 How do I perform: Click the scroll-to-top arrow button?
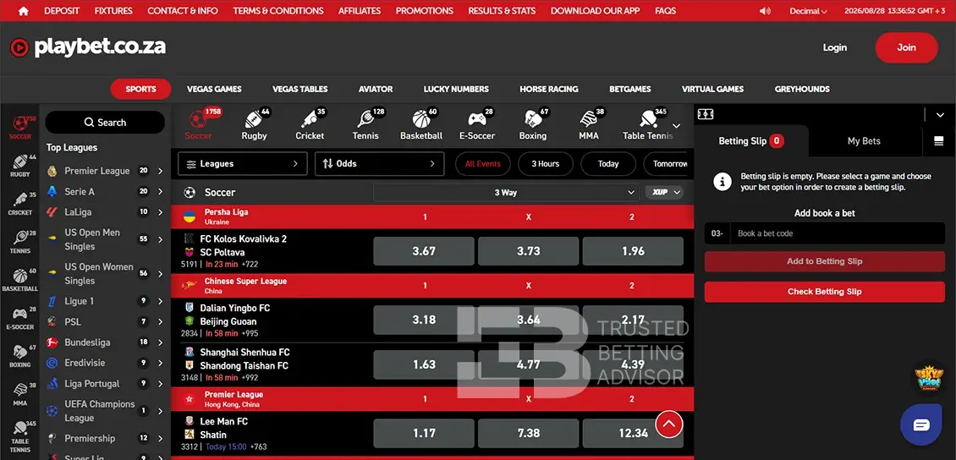669,424
